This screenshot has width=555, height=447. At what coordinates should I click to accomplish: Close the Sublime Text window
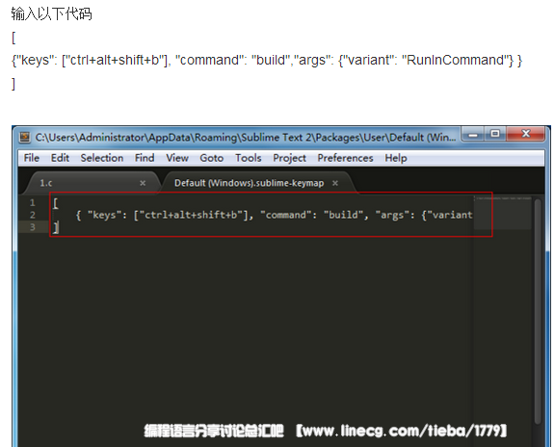pyautogui.click(x=526, y=134)
